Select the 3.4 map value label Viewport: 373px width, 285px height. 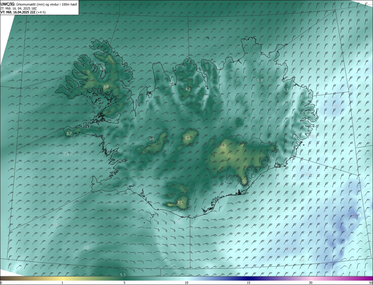106,87
